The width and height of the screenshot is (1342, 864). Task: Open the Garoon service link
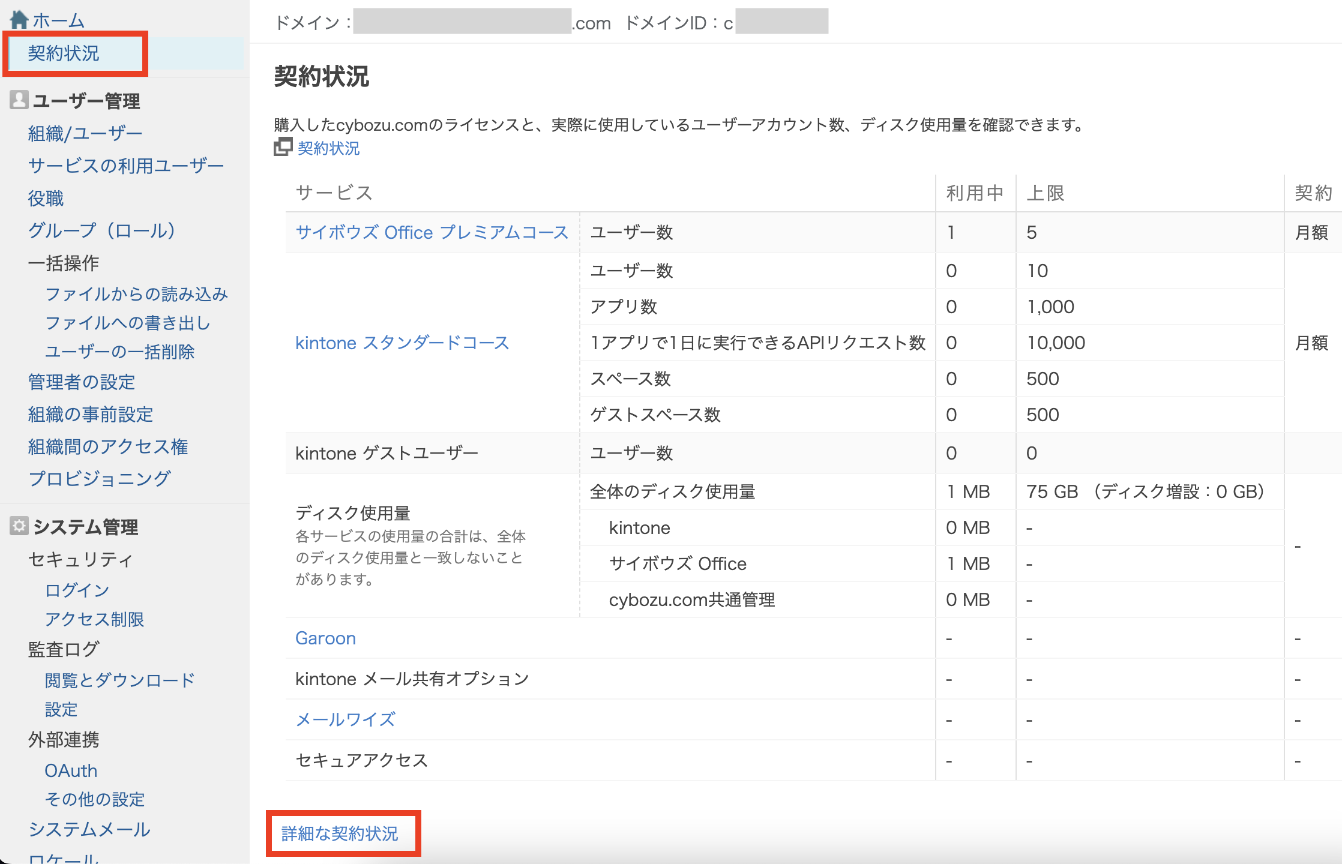point(325,638)
